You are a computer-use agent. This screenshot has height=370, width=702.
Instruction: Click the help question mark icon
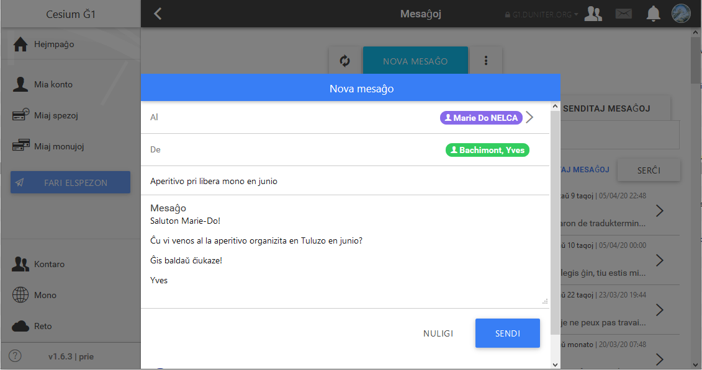pos(16,356)
